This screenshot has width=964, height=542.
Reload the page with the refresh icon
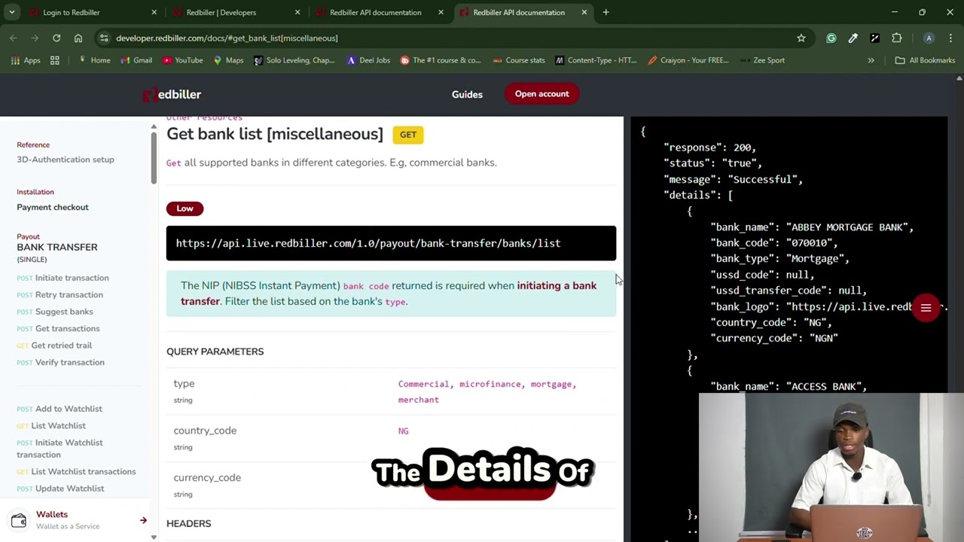[x=56, y=38]
